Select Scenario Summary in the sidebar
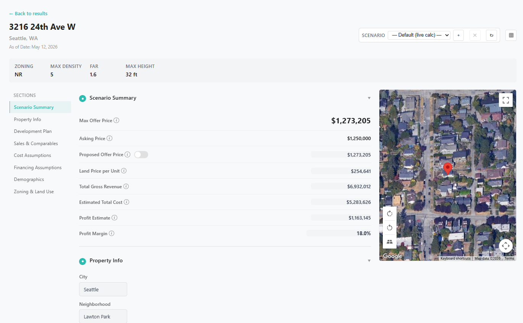The width and height of the screenshot is (523, 323). [40, 107]
